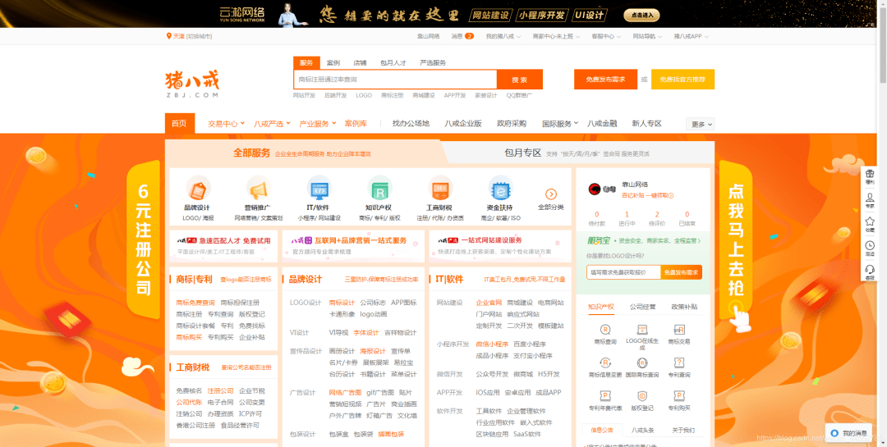Expand the 网站导航 dropdown
887x447 pixels.
[647, 36]
